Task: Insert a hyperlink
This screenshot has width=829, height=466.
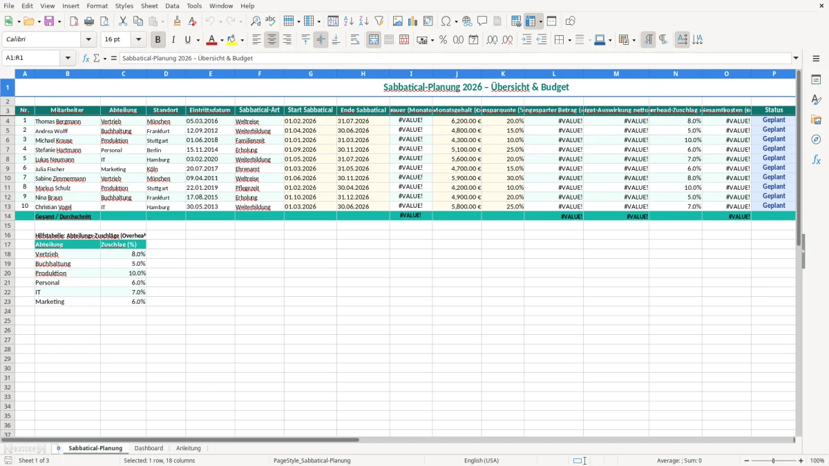Action: (467, 21)
